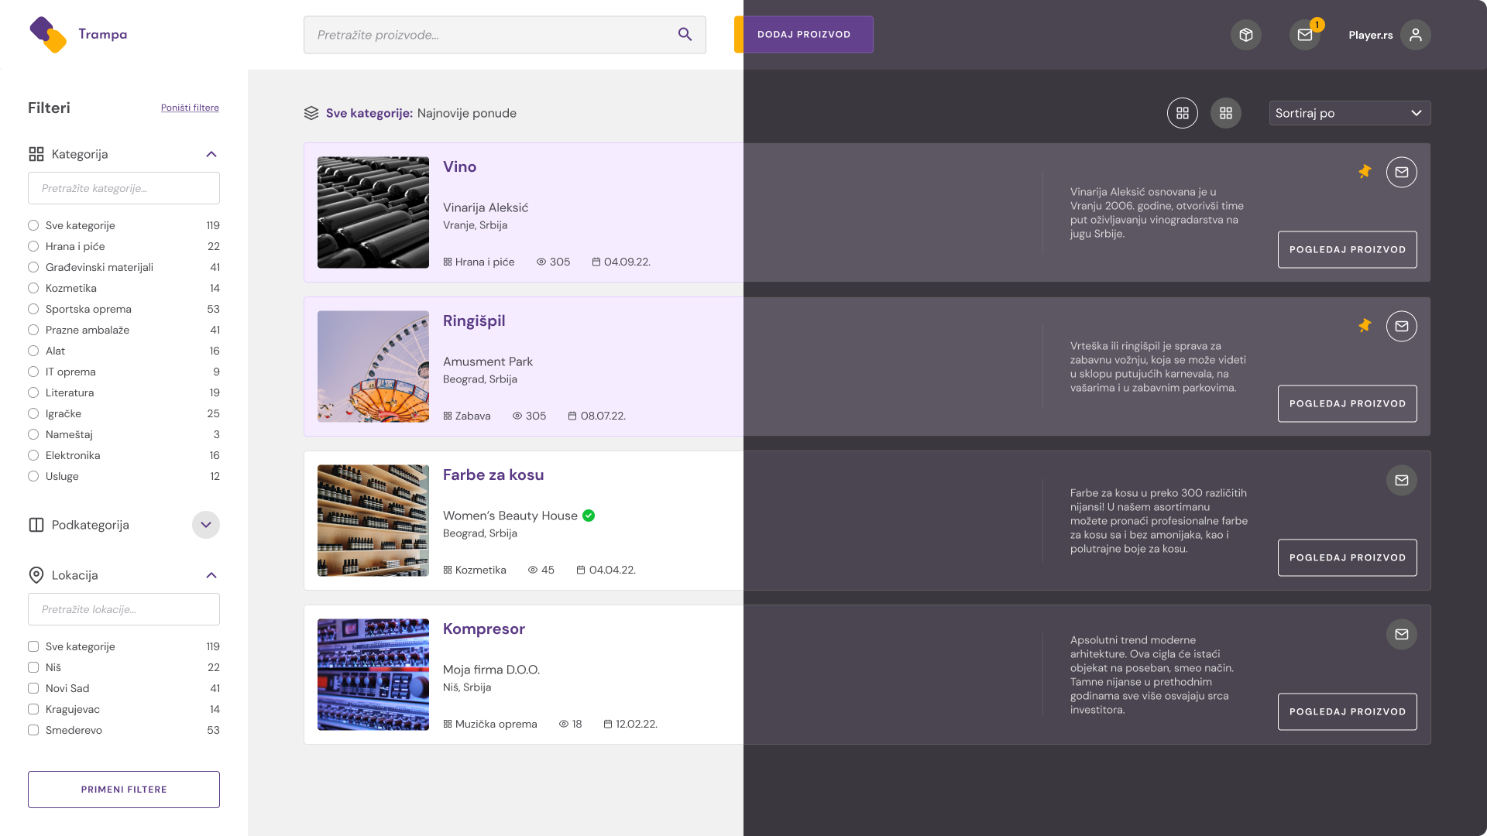Click the Amusment Park seller name
Image resolution: width=1487 pixels, height=836 pixels.
488,361
